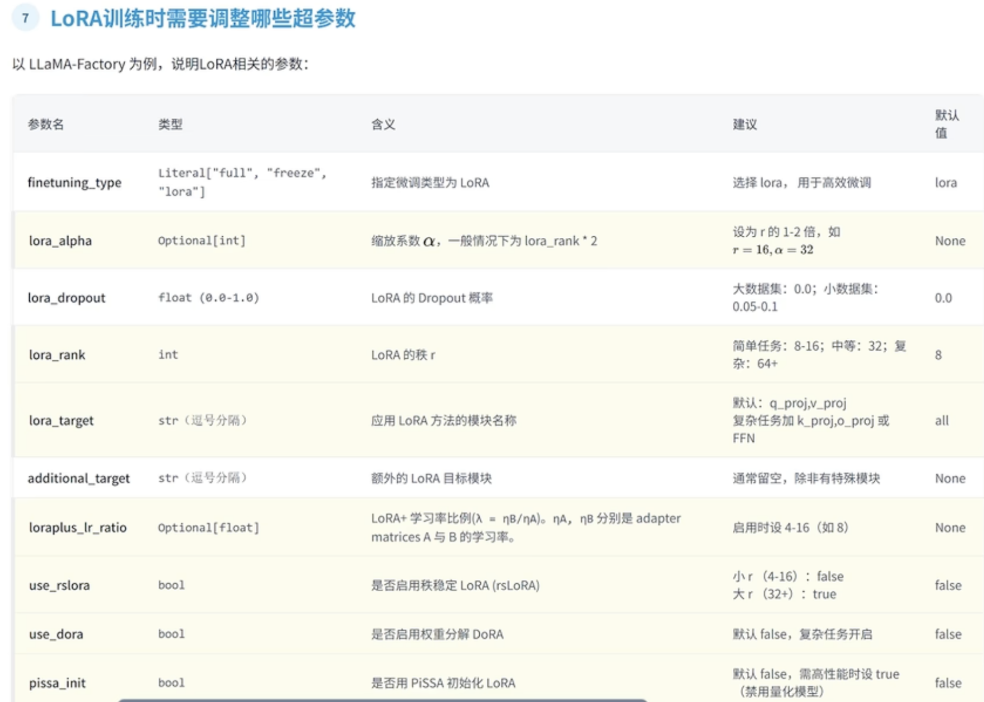Click the default value '0.0'
Image resolution: width=984 pixels, height=702 pixels.
coord(943,298)
